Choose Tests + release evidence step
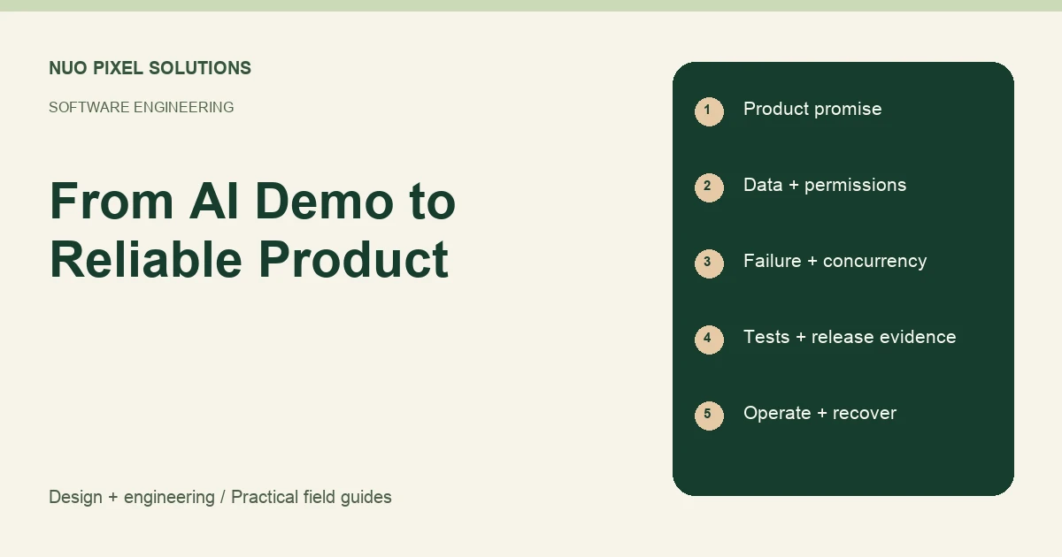 pos(850,337)
